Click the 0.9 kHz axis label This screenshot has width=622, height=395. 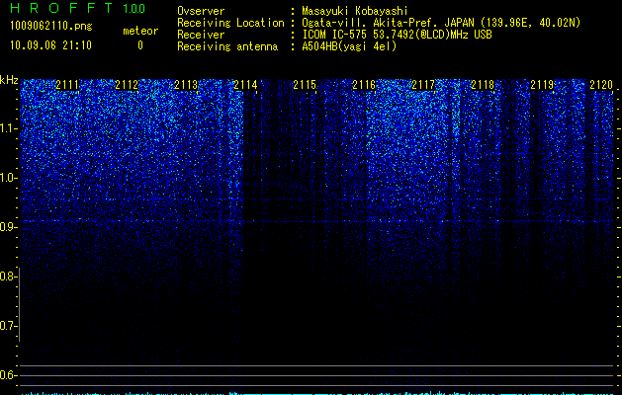8,227
